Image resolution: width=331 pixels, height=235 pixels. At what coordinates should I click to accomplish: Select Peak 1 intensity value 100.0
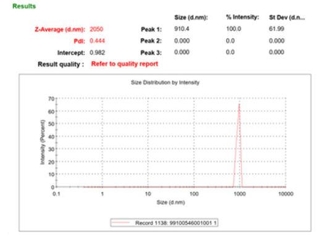point(233,29)
